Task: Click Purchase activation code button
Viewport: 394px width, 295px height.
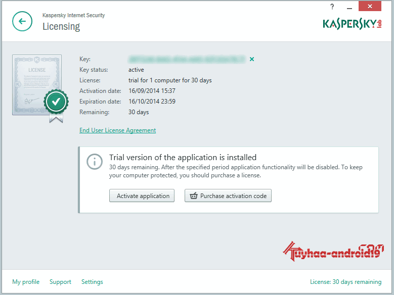Action: [x=228, y=195]
